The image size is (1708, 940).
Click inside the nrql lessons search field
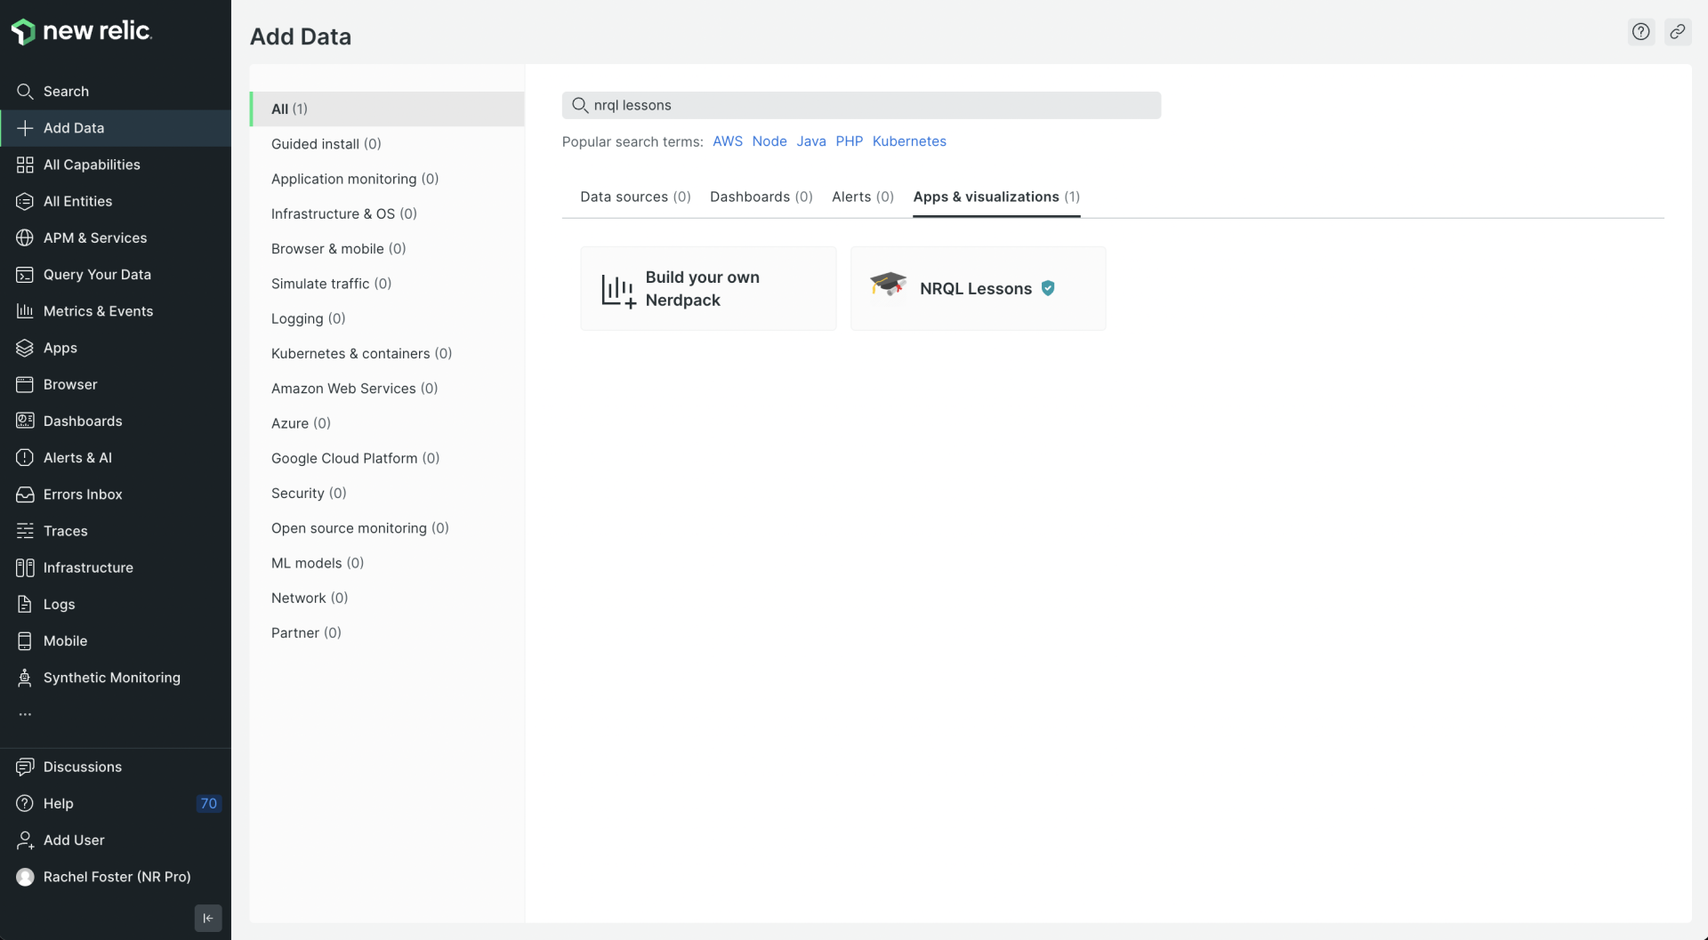(x=861, y=105)
